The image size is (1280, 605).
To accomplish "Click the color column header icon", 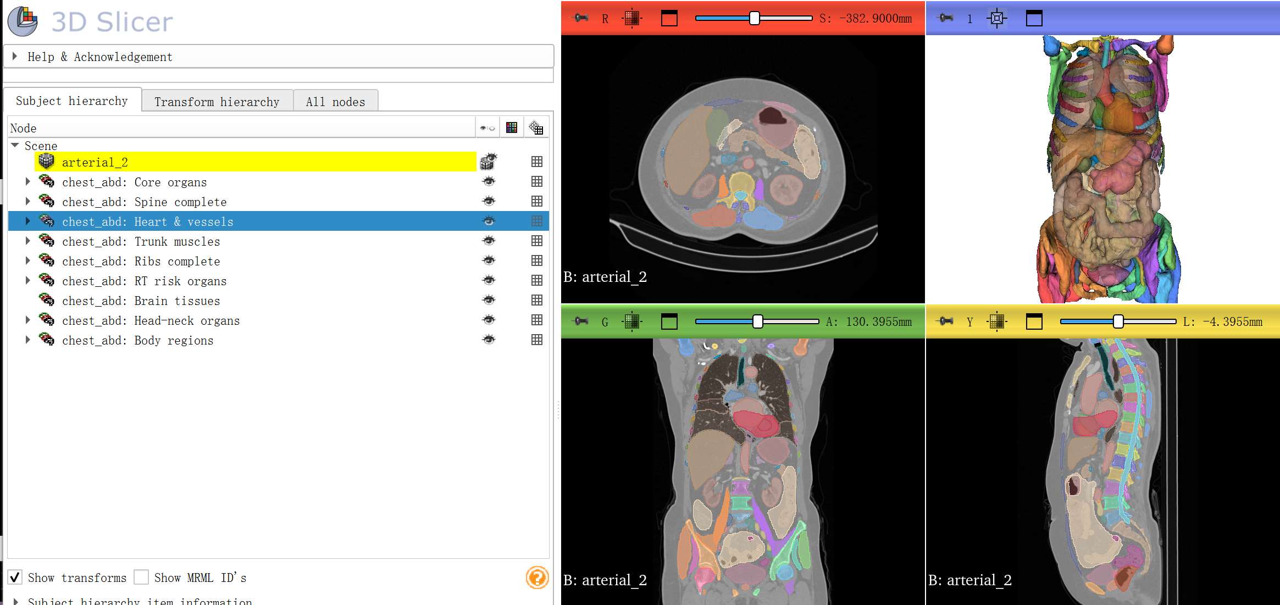I will (512, 128).
